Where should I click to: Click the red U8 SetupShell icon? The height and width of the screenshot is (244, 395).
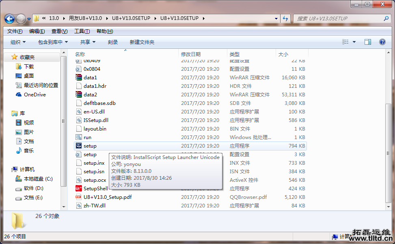80,188
